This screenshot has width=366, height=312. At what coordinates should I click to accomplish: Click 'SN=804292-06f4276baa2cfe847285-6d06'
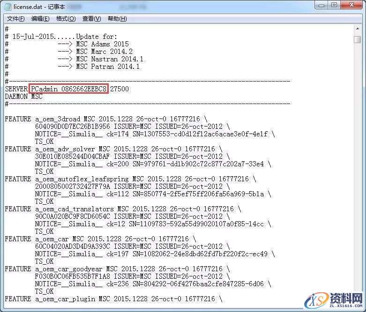[198, 284]
